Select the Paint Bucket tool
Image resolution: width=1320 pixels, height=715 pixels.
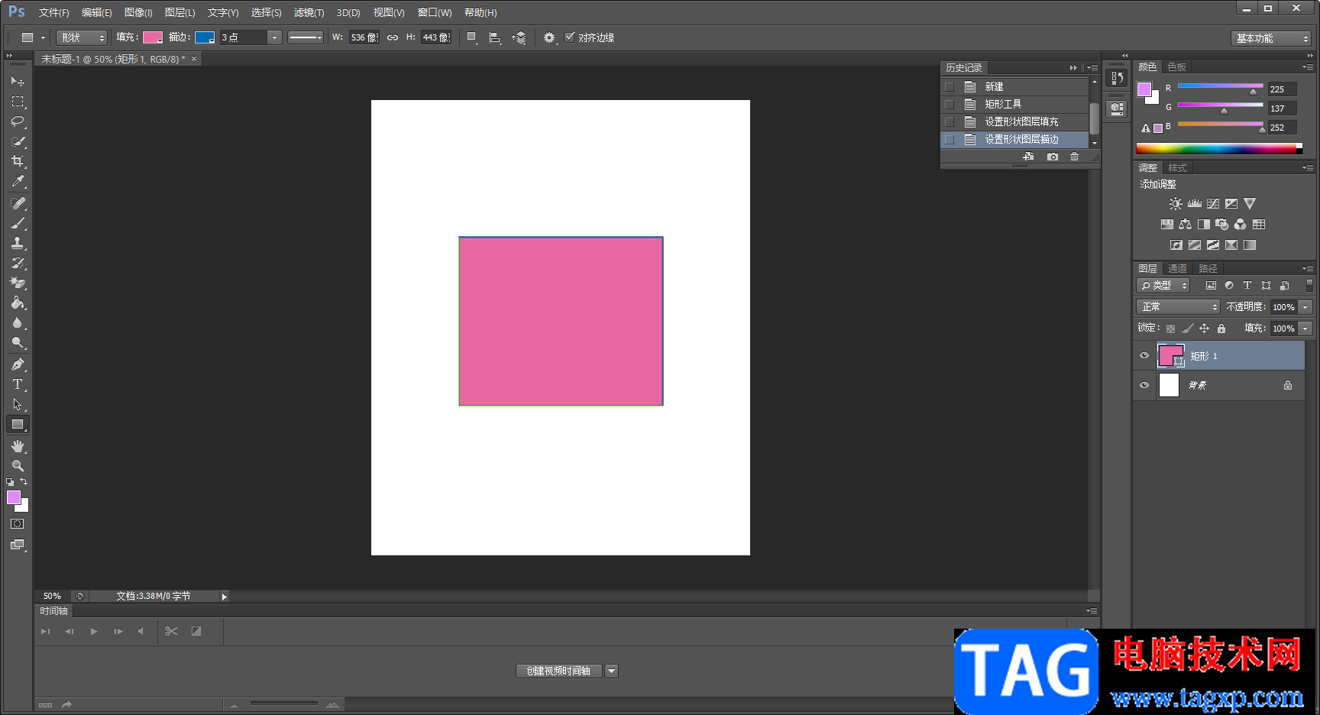(18, 302)
